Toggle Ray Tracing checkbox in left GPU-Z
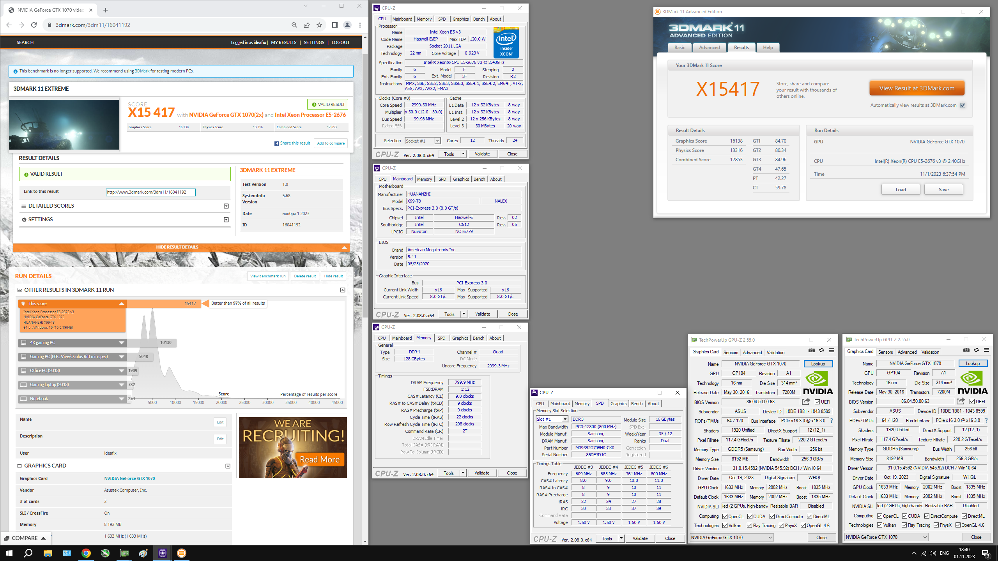Image resolution: width=998 pixels, height=561 pixels. coord(749,526)
